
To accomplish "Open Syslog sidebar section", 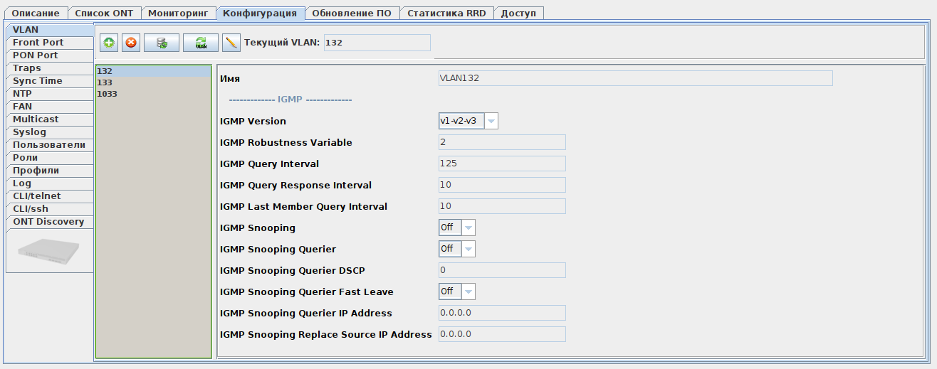I will [x=49, y=132].
